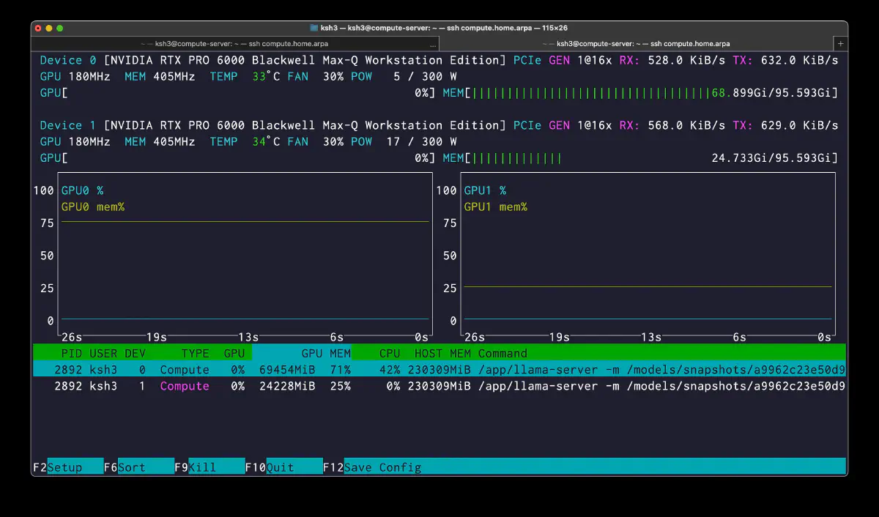Click the "Compute" type on device 0 row
The width and height of the screenshot is (879, 517).
[x=185, y=370]
